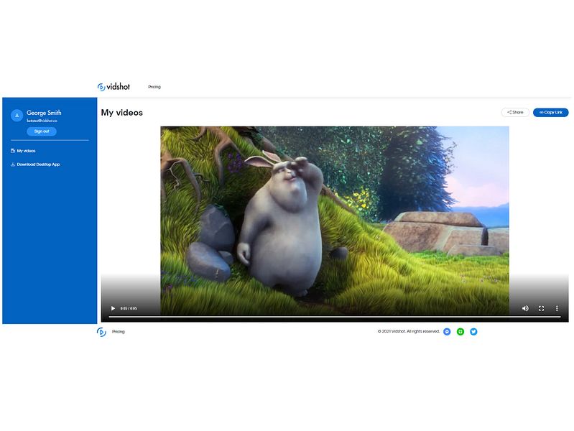Viewport: 574px width, 431px height.
Task: Click the Share button
Action: [514, 112]
